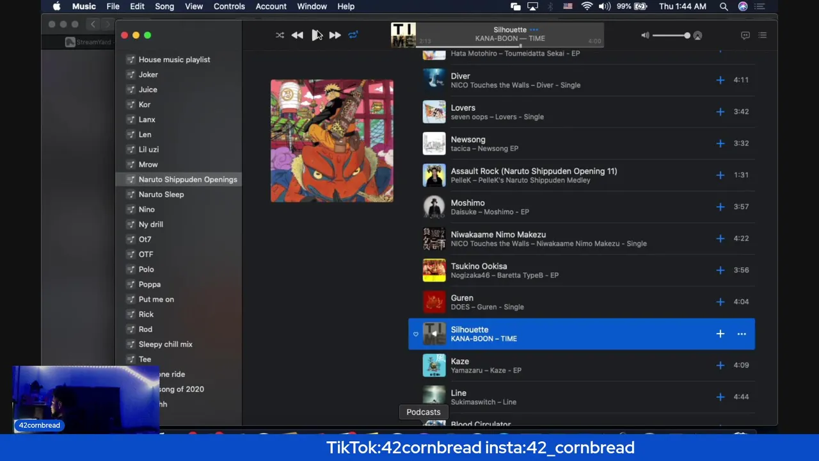Open the Music menu
Viewport: 819px width, 461px height.
84,6
